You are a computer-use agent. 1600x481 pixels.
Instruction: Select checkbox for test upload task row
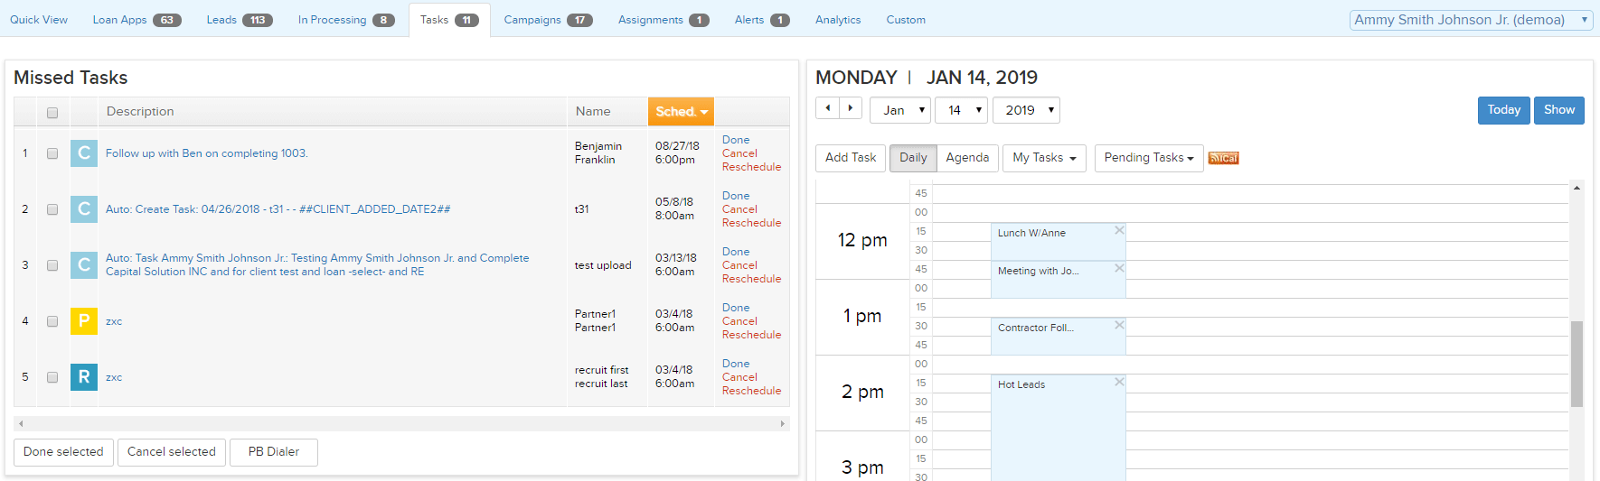point(52,265)
